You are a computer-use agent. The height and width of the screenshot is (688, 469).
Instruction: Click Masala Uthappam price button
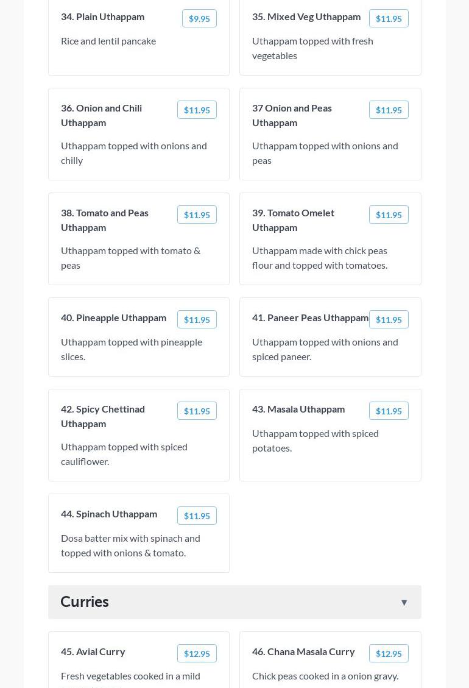389,411
